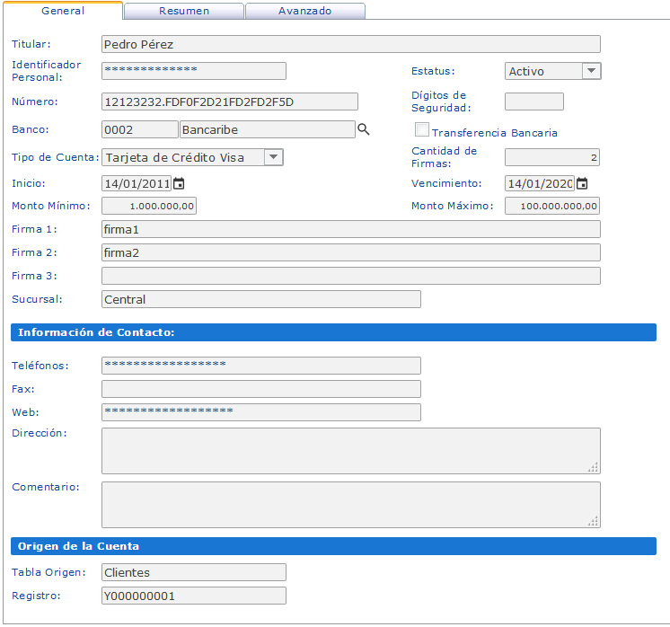The image size is (670, 627).
Task: Focus the Sucursal field
Action: (x=260, y=299)
